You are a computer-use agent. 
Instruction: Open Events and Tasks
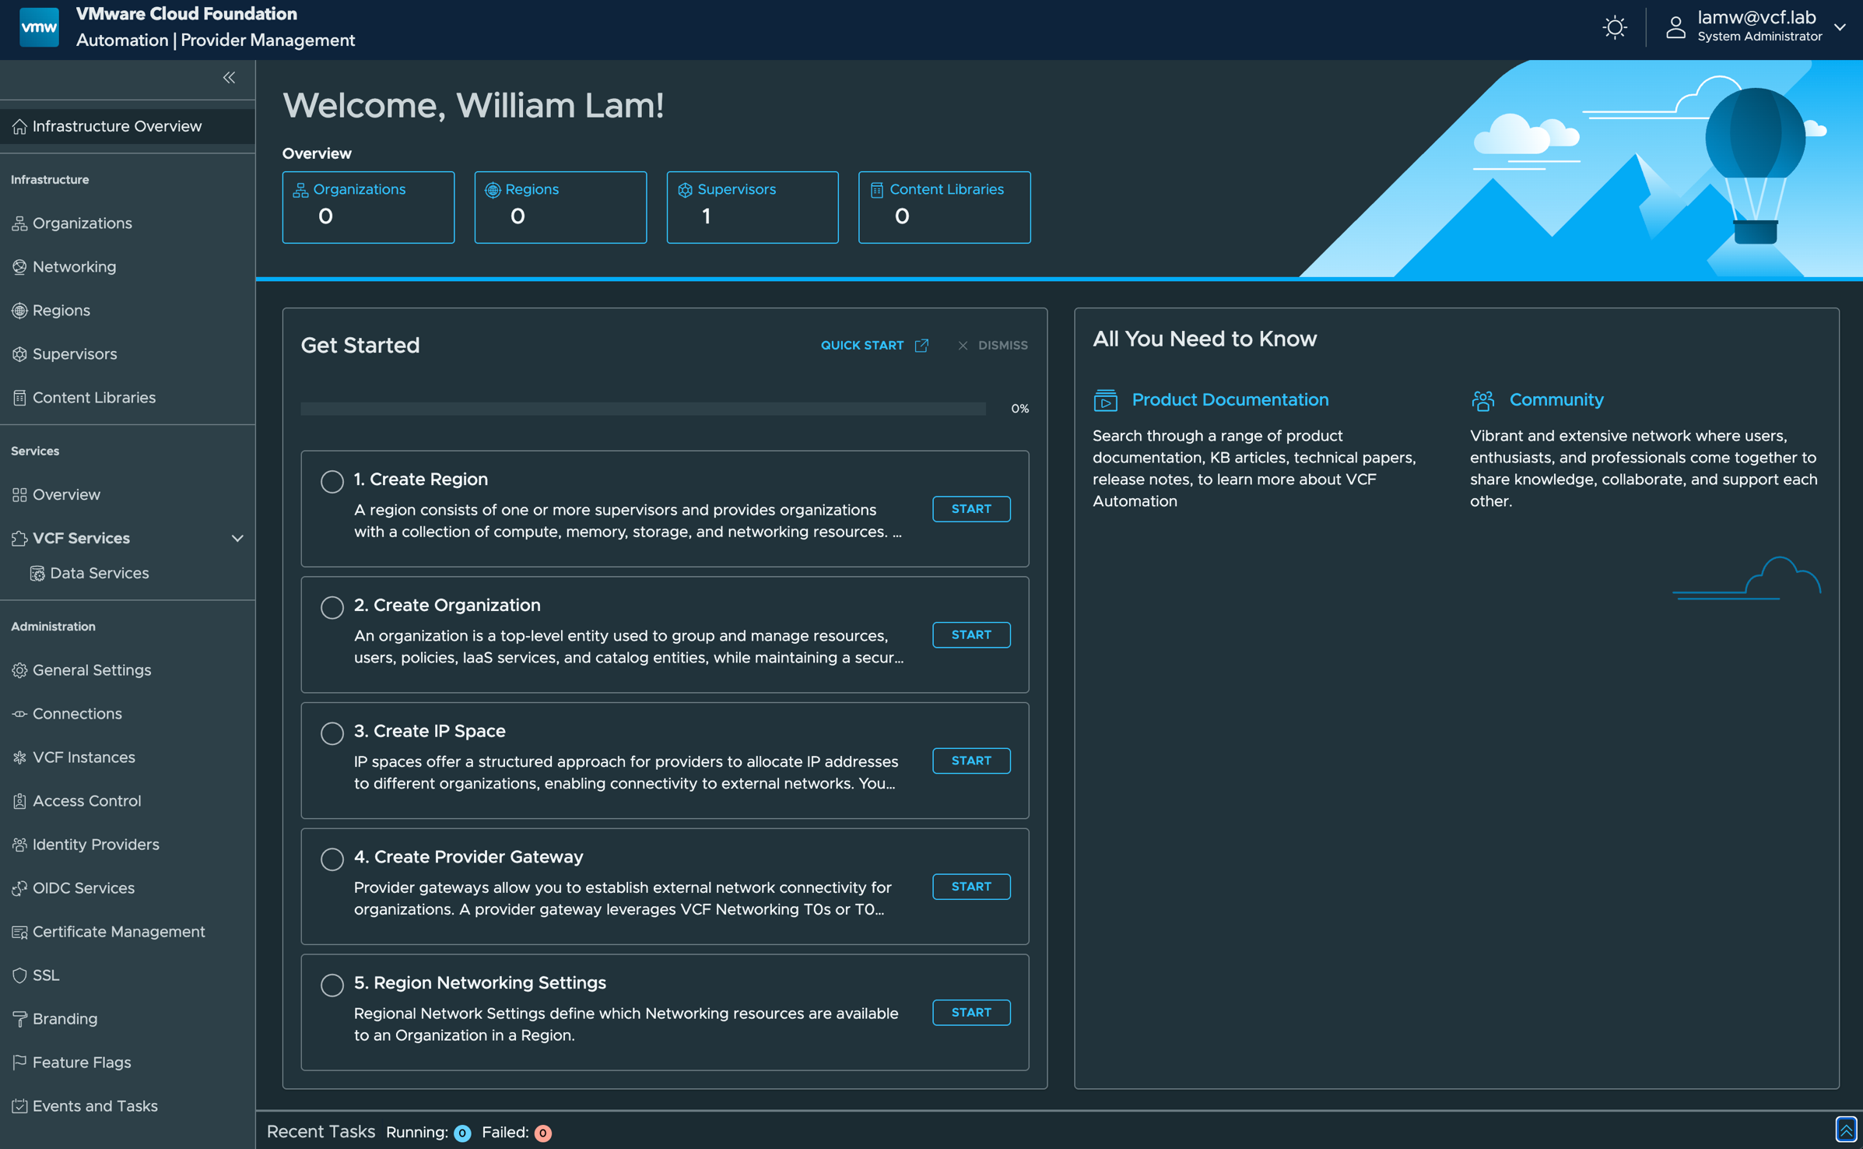94,1105
